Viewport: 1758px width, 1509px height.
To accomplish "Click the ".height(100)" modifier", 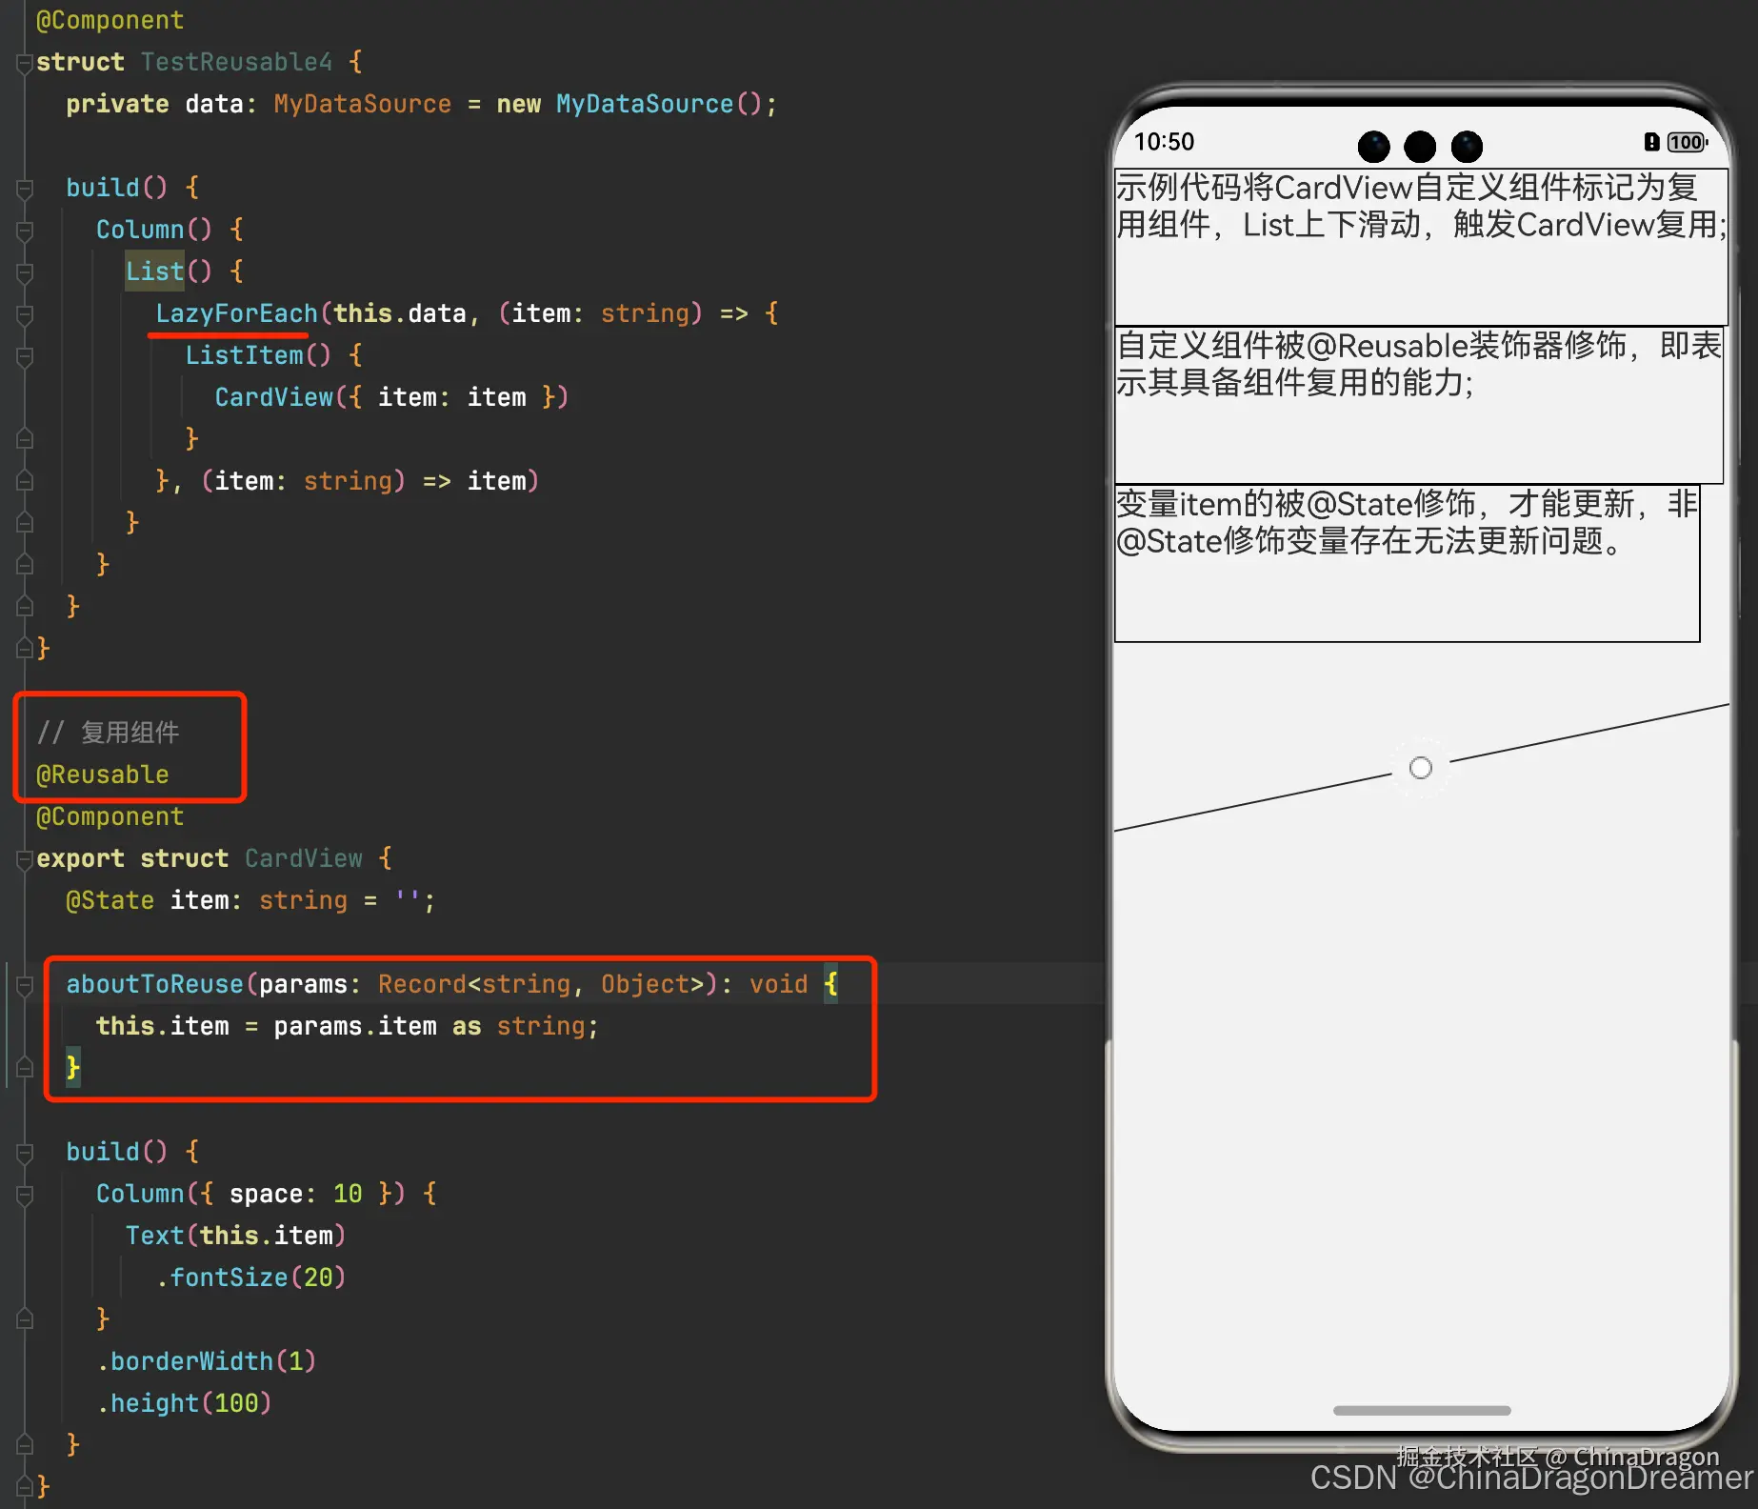I will point(184,1403).
